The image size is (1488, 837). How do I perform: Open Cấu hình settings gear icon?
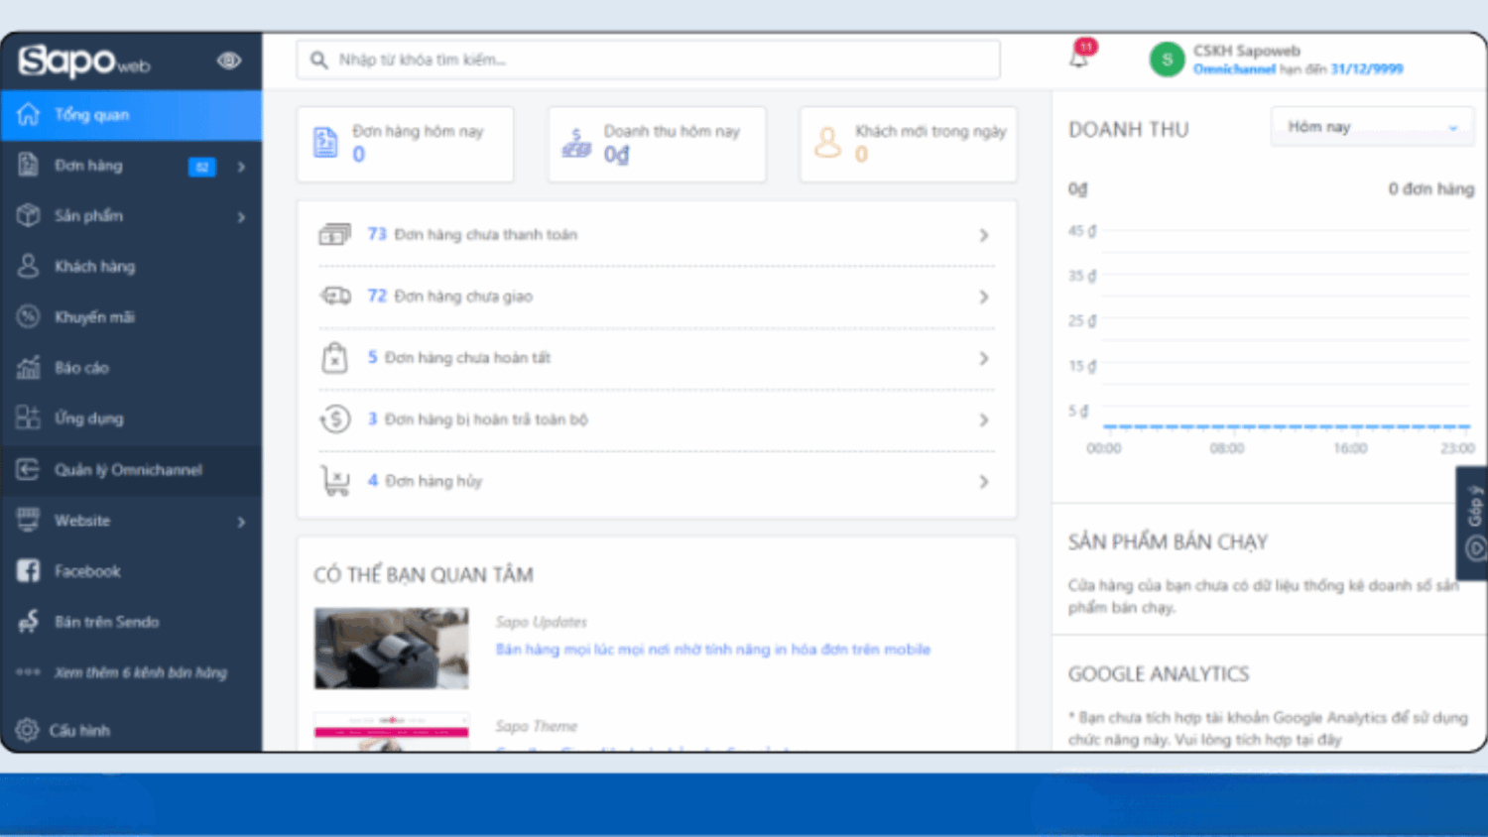27,730
